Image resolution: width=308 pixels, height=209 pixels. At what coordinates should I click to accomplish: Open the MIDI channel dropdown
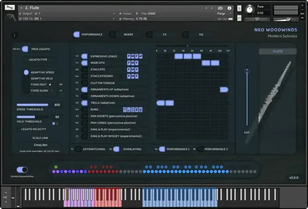click(x=114, y=19)
